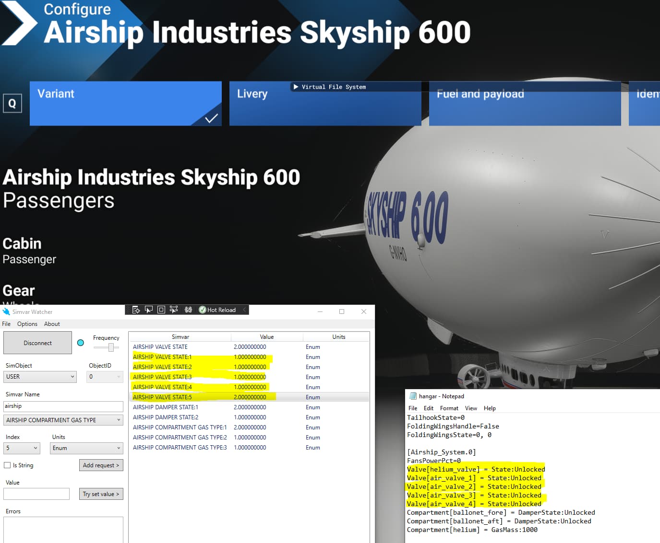Image resolution: width=660 pixels, height=543 pixels.
Task: Click the Simvar Name input field
Action: [x=63, y=406]
